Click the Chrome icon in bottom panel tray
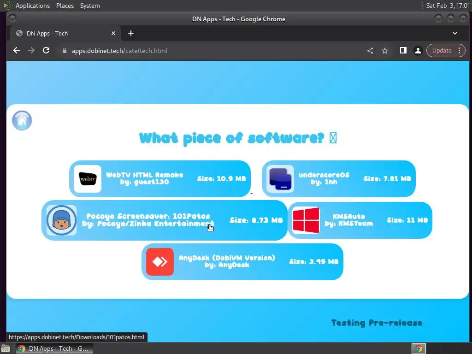Screen dimensions: 472x354 pyautogui.click(x=419, y=348)
